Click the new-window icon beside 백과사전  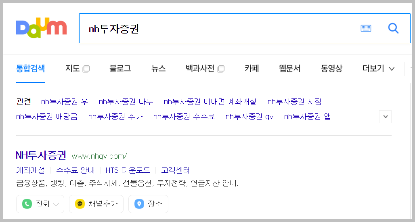(221, 69)
